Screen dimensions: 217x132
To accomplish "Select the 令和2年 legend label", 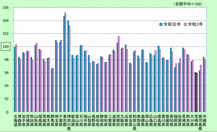I will click(x=195, y=24).
